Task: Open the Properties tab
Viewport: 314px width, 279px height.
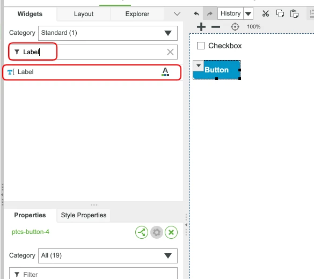Action: pos(30,215)
